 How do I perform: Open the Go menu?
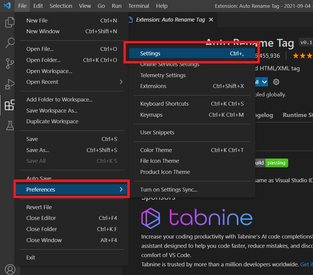[101, 6]
